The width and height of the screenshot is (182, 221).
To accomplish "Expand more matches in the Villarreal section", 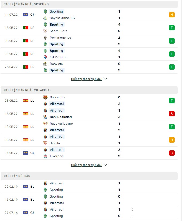I will (x=89, y=165).
